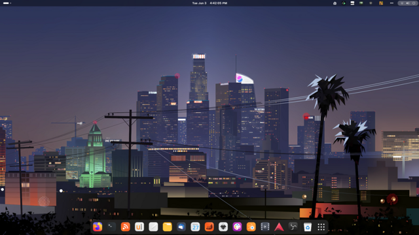
Task: Launch the orange MATLAB-style graph icon
Action: click(x=209, y=227)
